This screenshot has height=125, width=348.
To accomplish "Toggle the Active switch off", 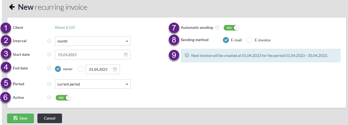I will coord(63,97).
